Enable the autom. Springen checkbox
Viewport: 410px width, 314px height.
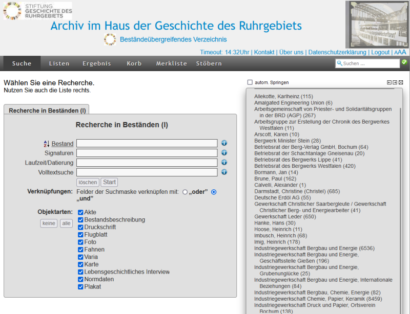(250, 82)
